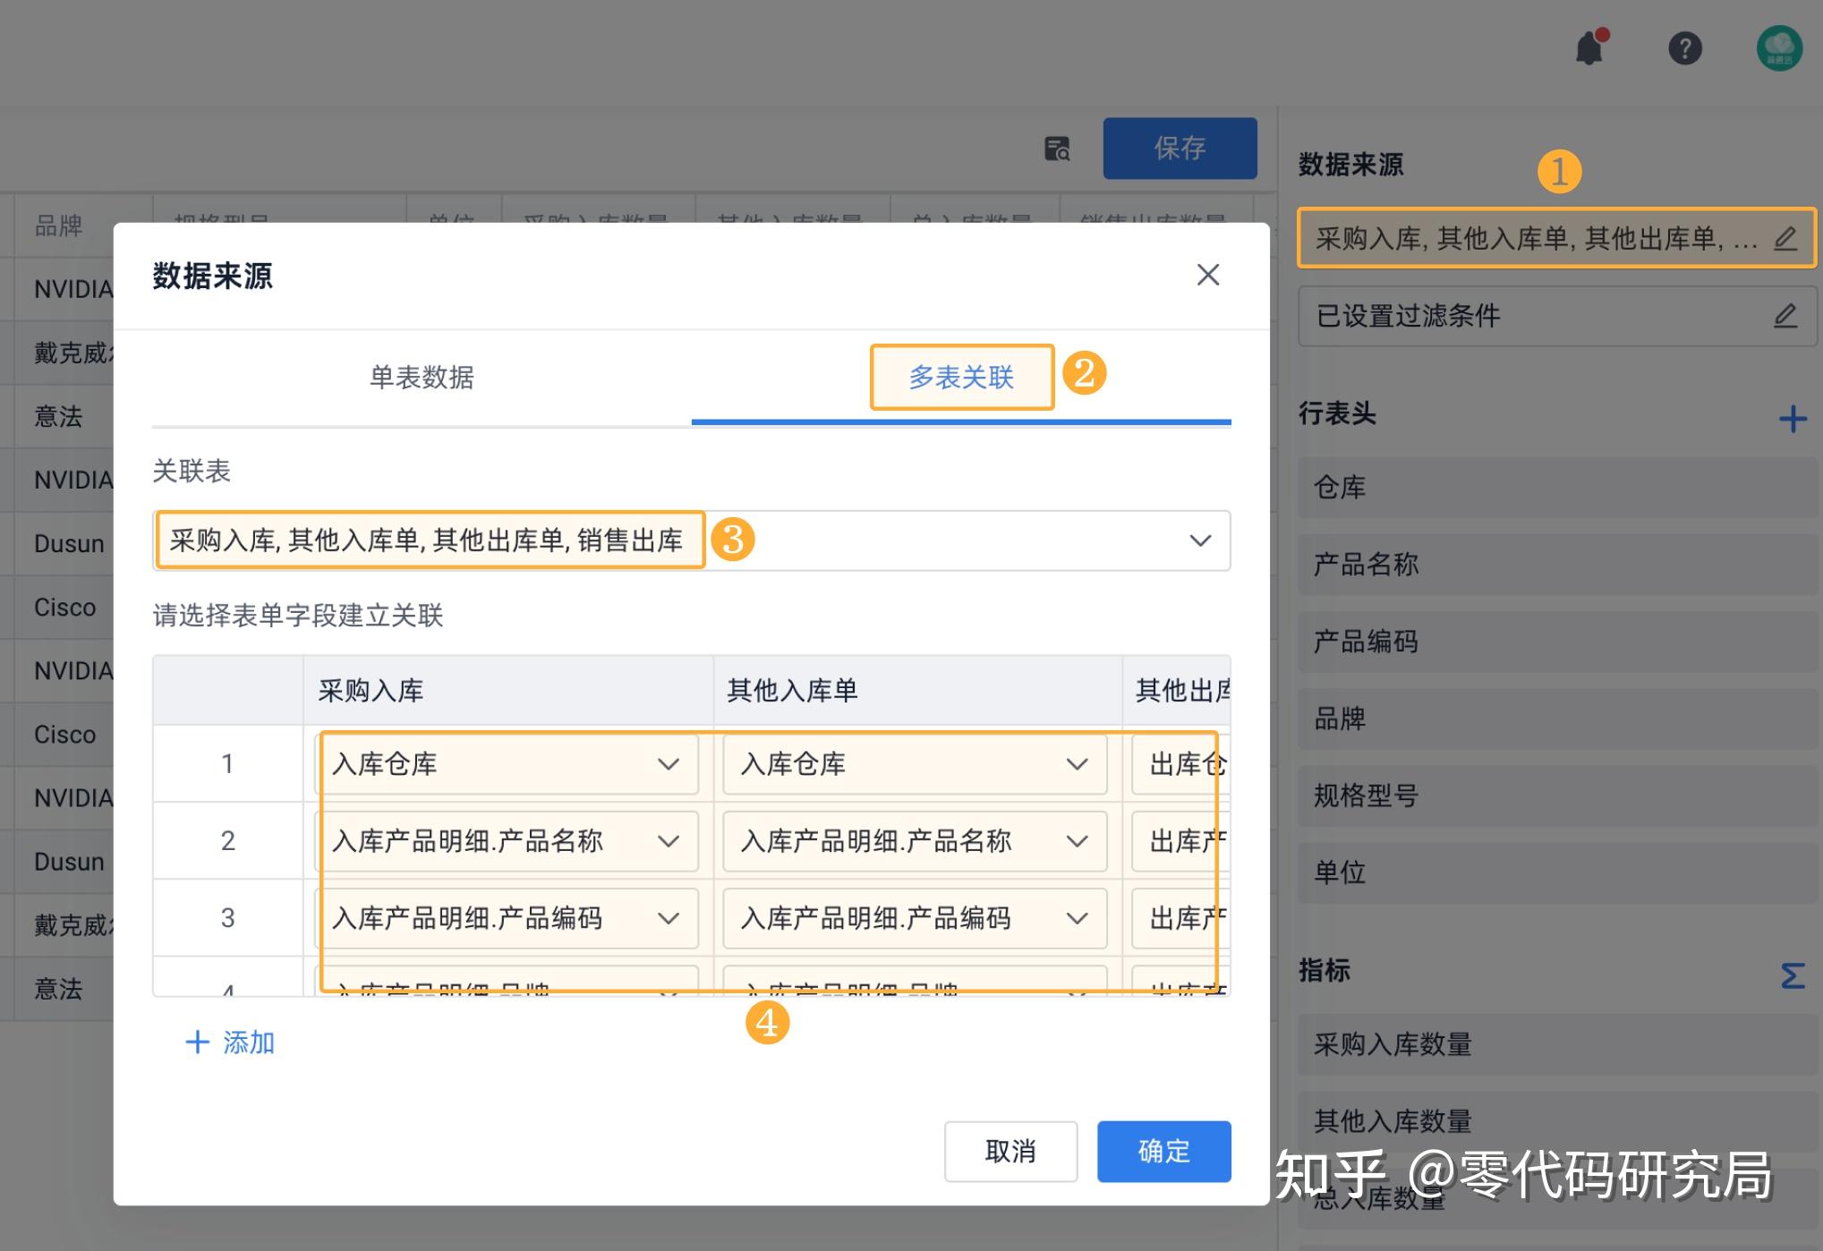
Task: Click the 添加 link
Action: (x=230, y=1042)
